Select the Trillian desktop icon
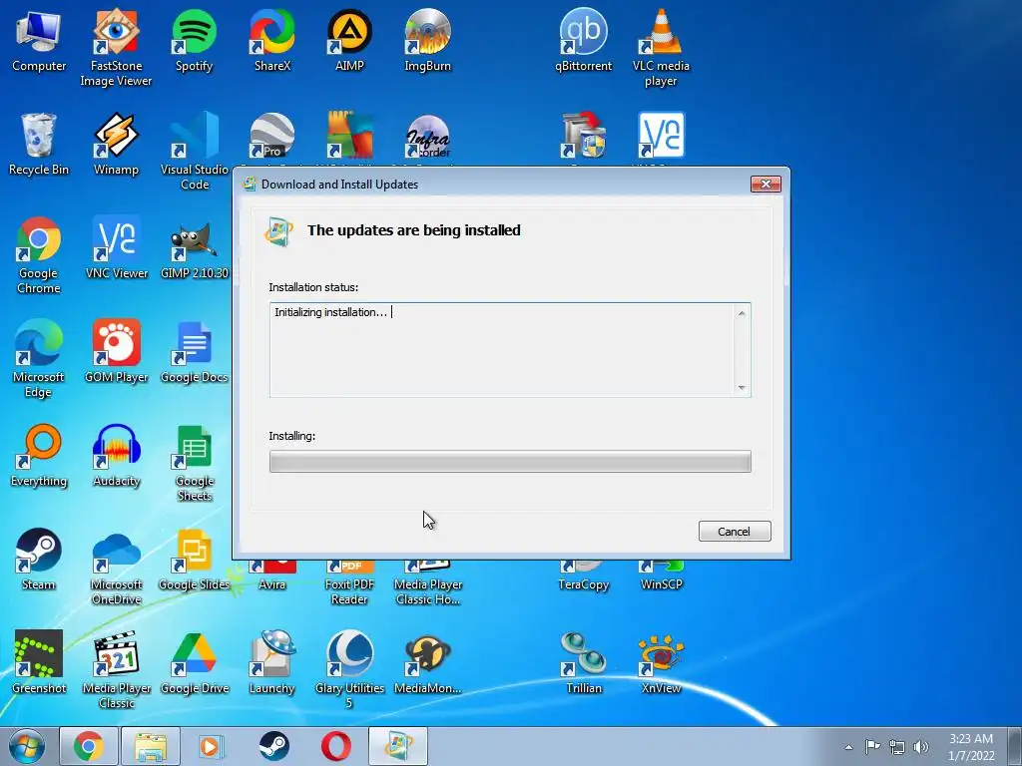 click(583, 663)
